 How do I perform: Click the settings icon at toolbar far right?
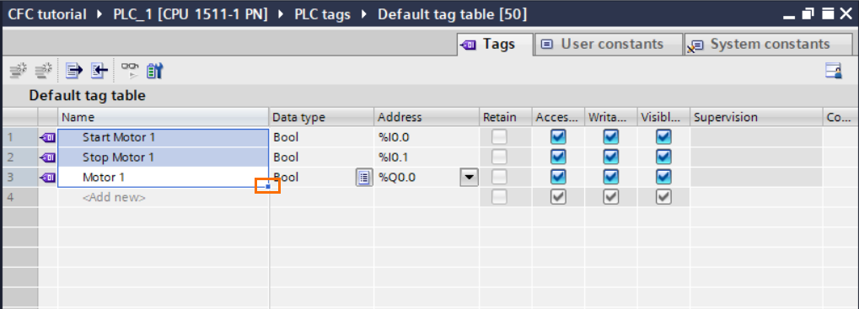(833, 71)
